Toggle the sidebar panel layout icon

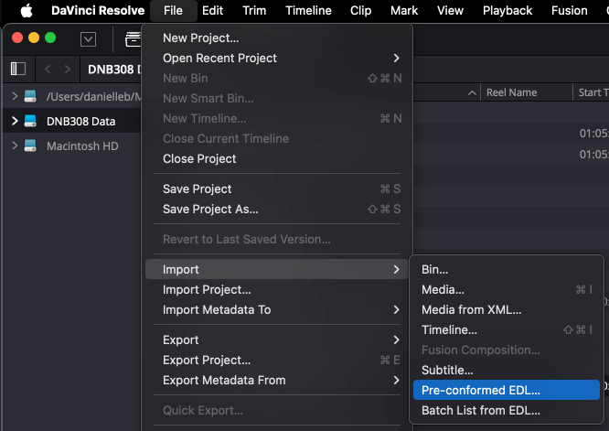point(17,69)
